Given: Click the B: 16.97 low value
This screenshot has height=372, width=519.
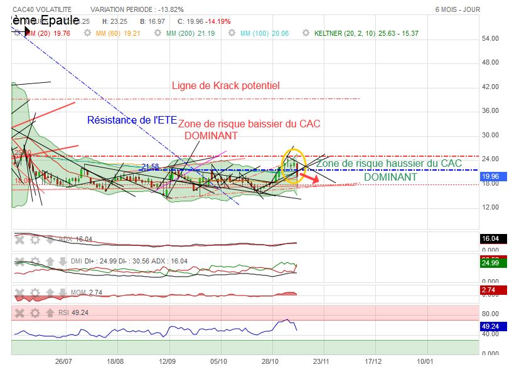Looking at the screenshot, I should click(x=152, y=21).
